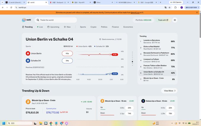The height and width of the screenshot is (126, 201).
Task: Open trending item Levante vs Barcelona
Action: click(157, 41)
